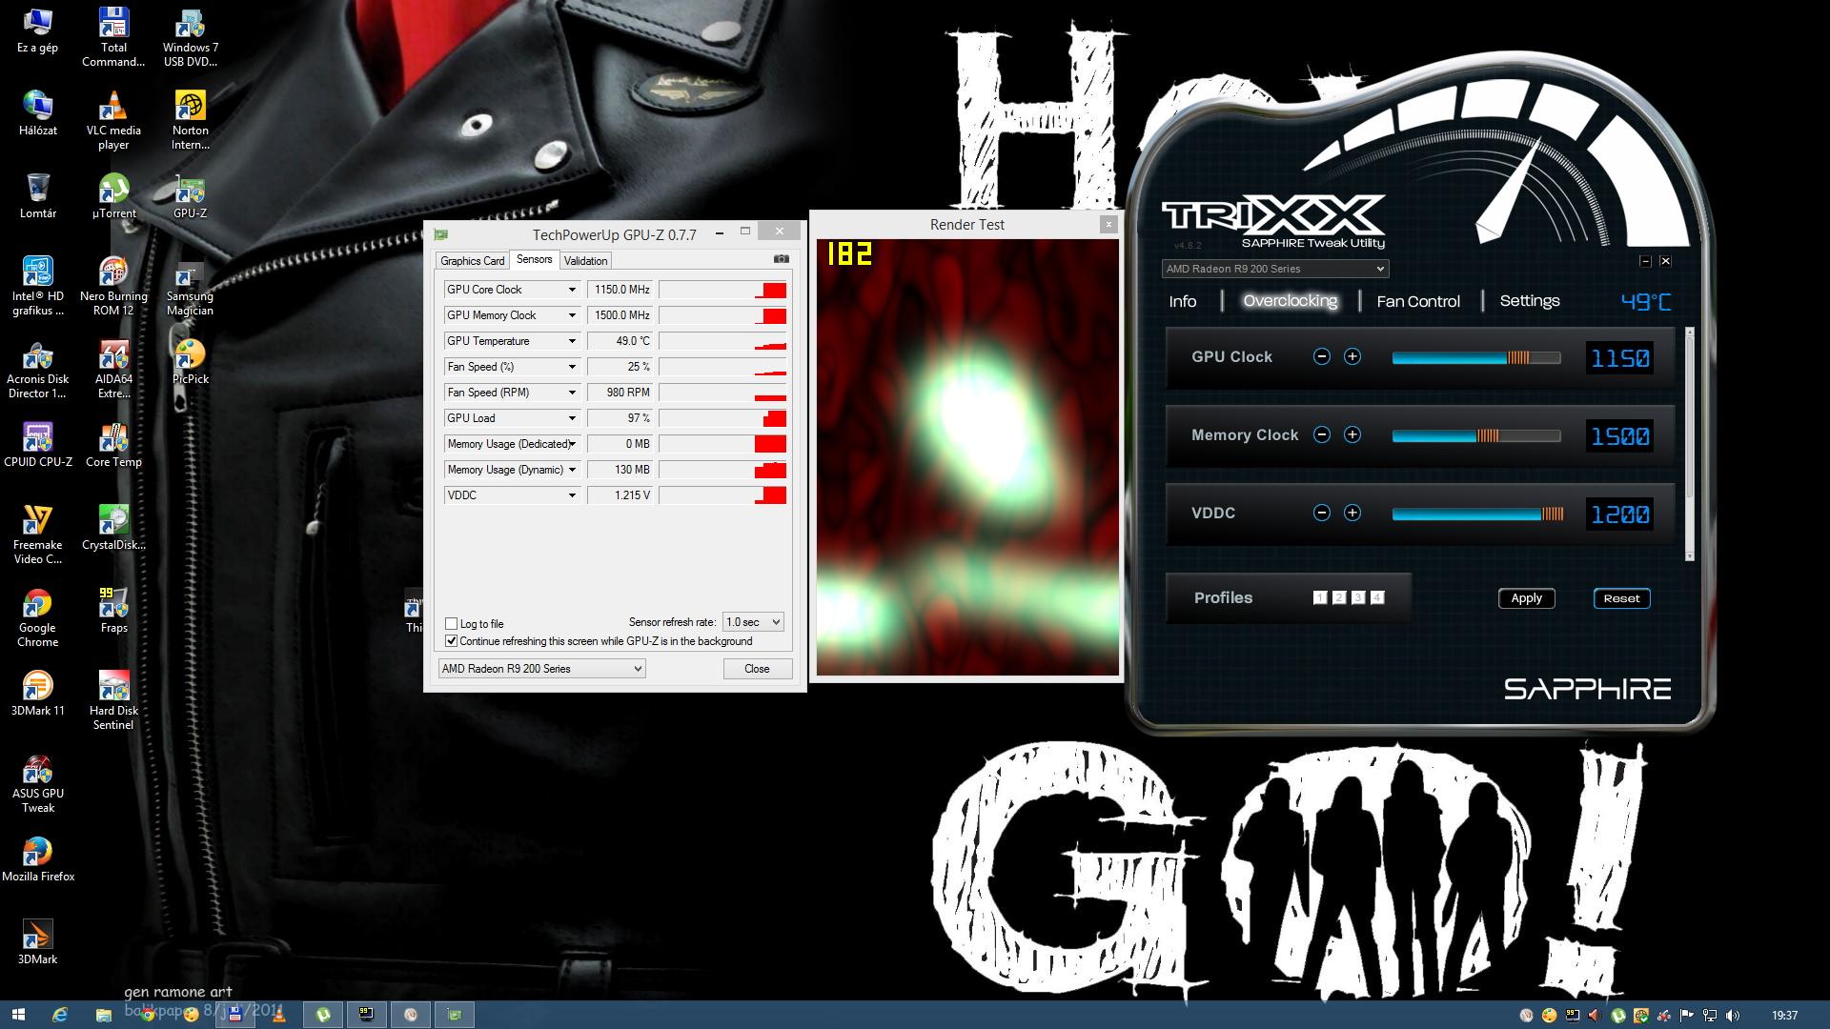Open Samsung Magician desktop icon
Screen dimensions: 1830x1029
pos(190,287)
